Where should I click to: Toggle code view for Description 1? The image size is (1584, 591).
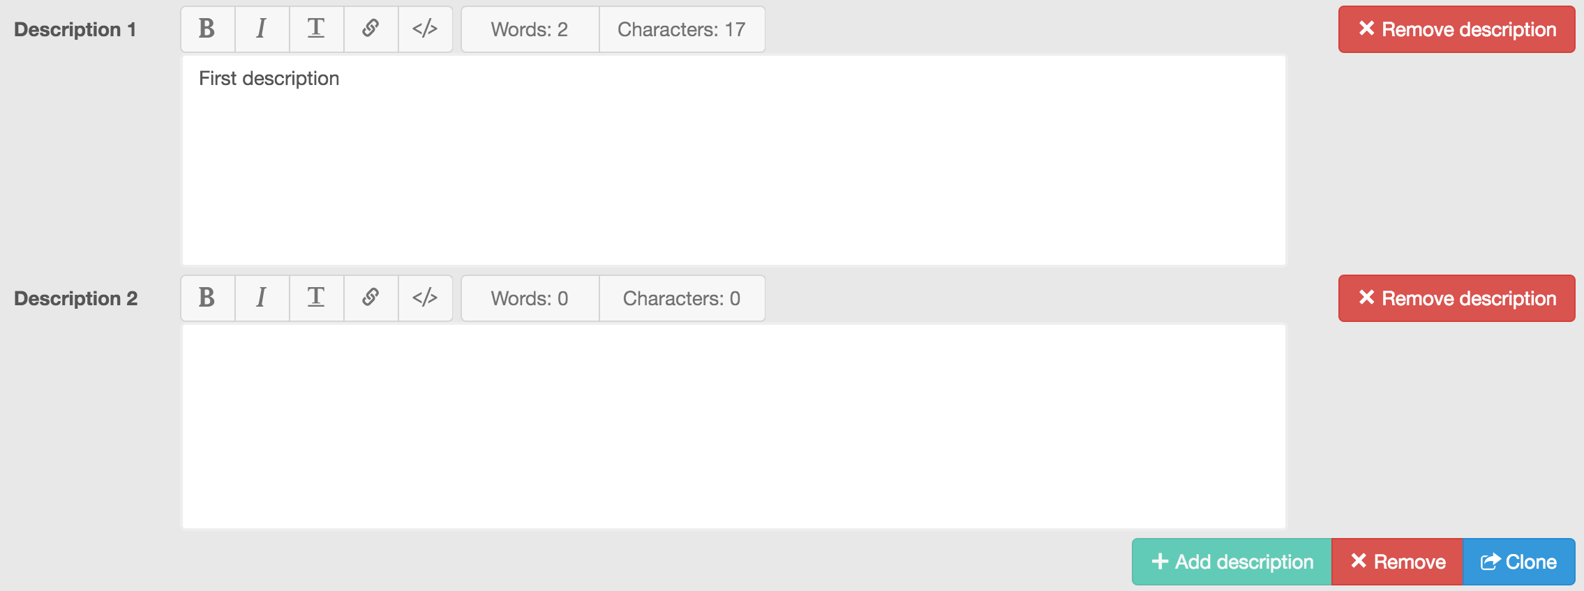[425, 29]
